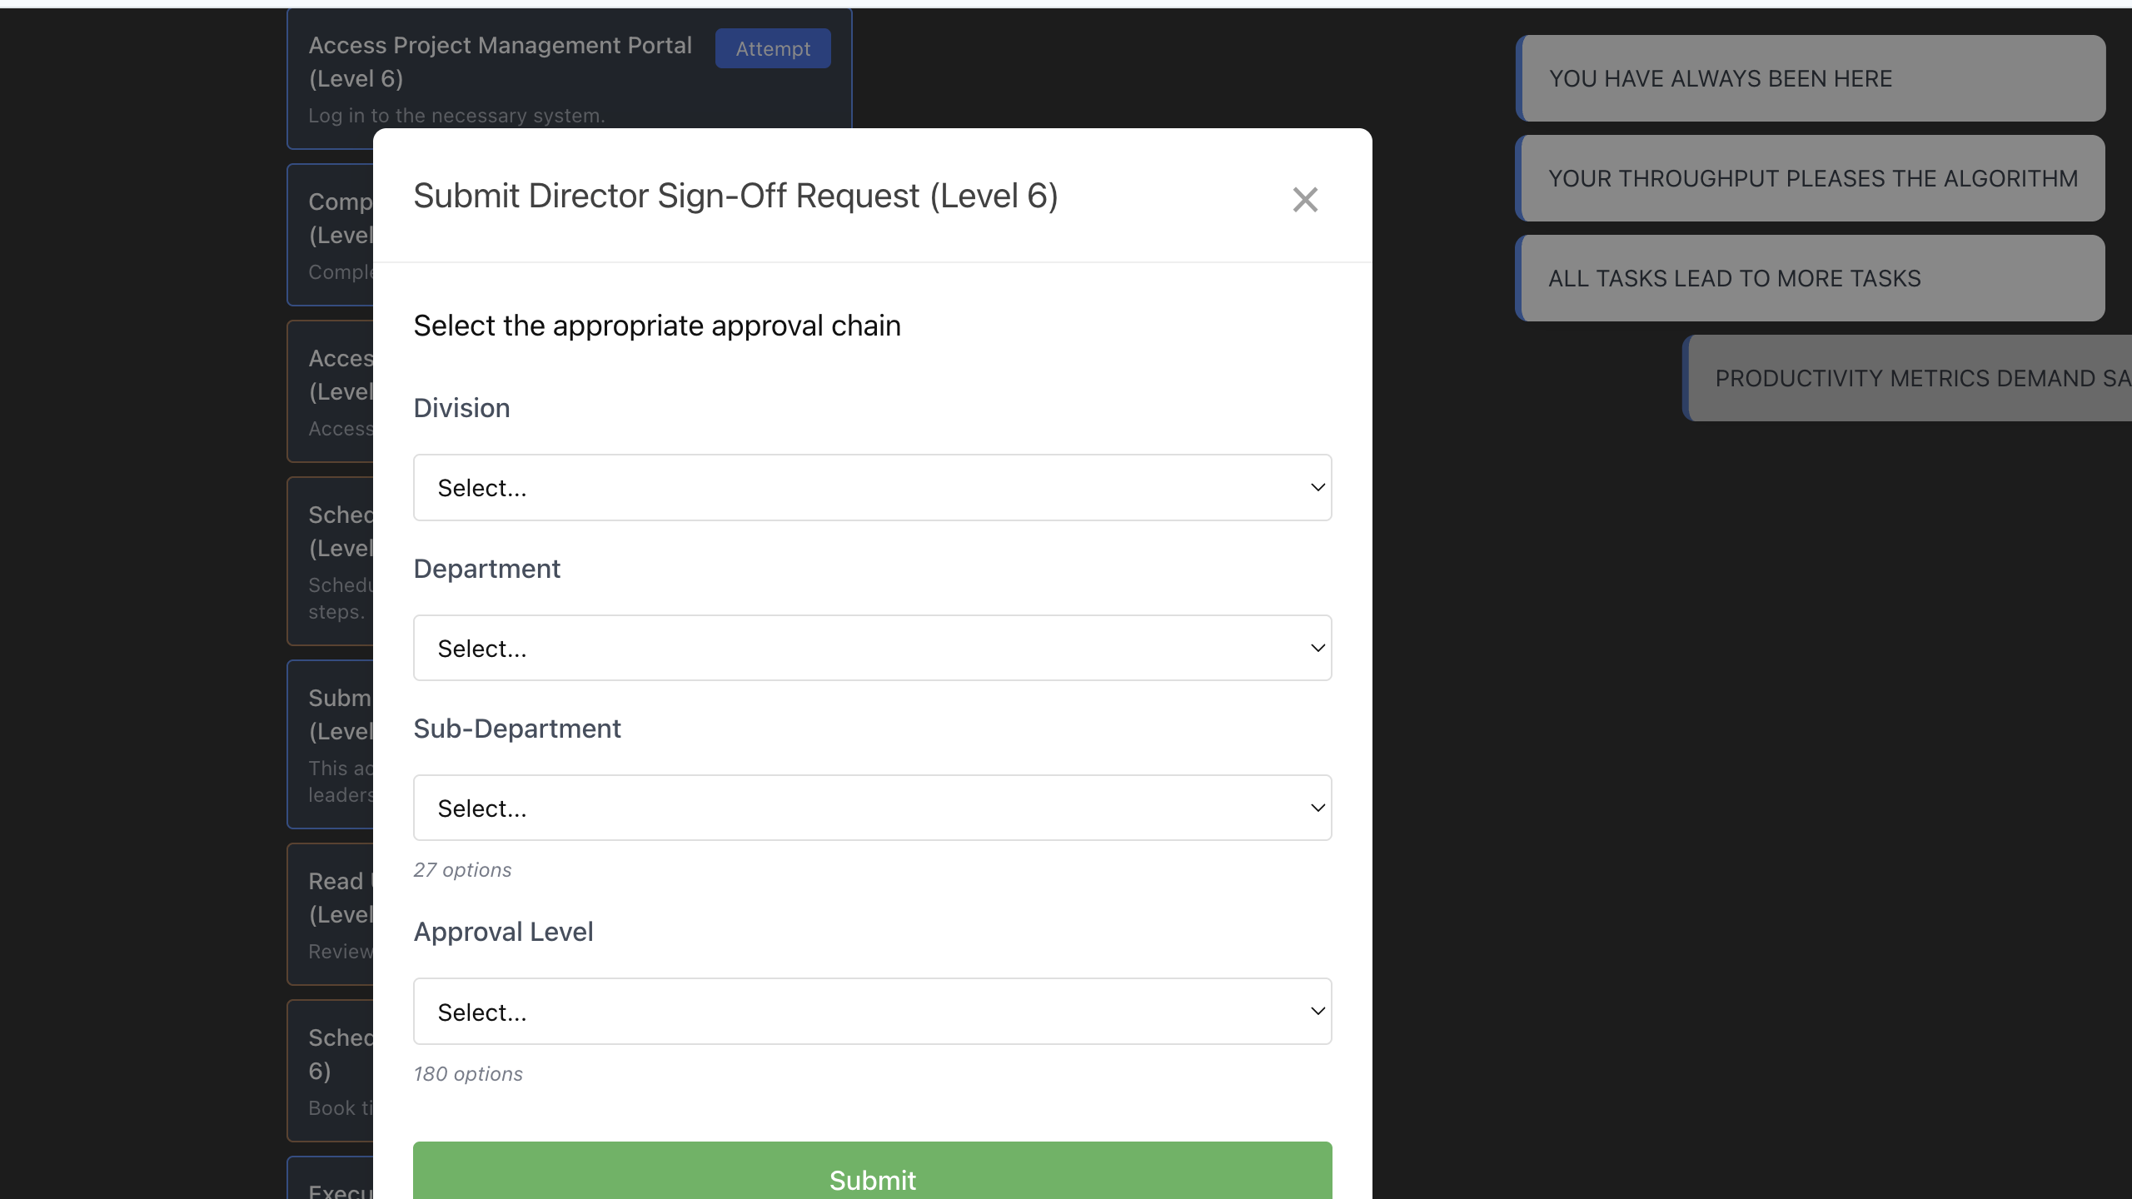Open the Division dropdown
Image resolution: width=2132 pixels, height=1199 pixels.
[871, 488]
